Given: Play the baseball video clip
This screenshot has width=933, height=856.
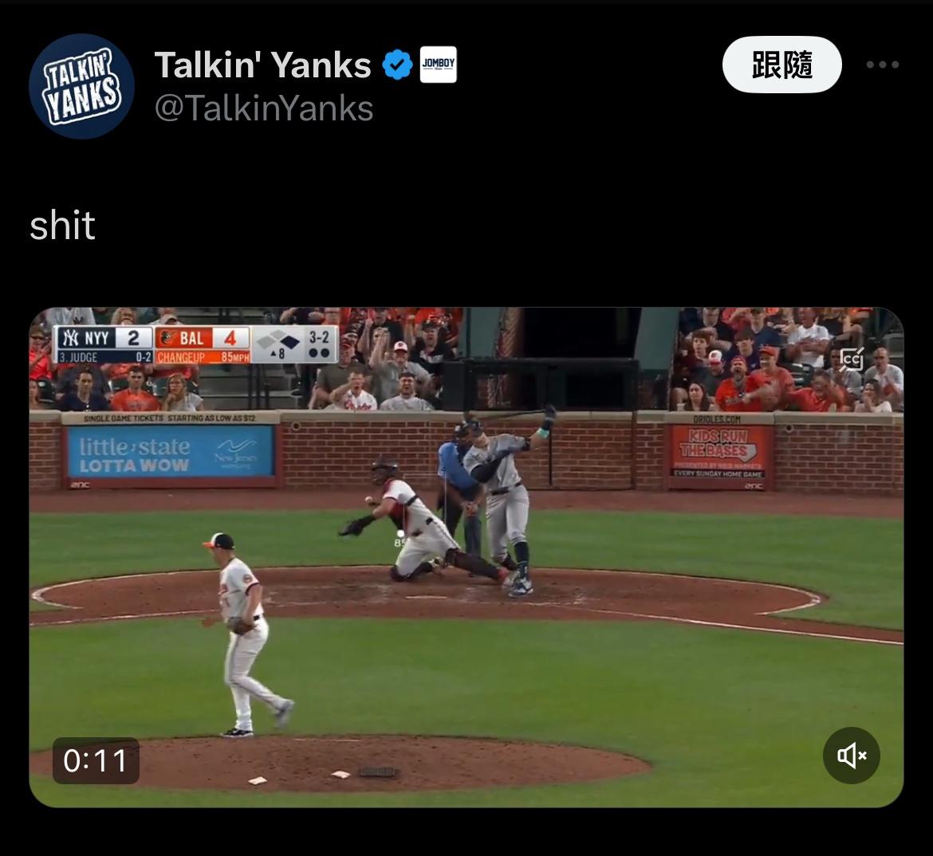Looking at the screenshot, I should tap(467, 557).
